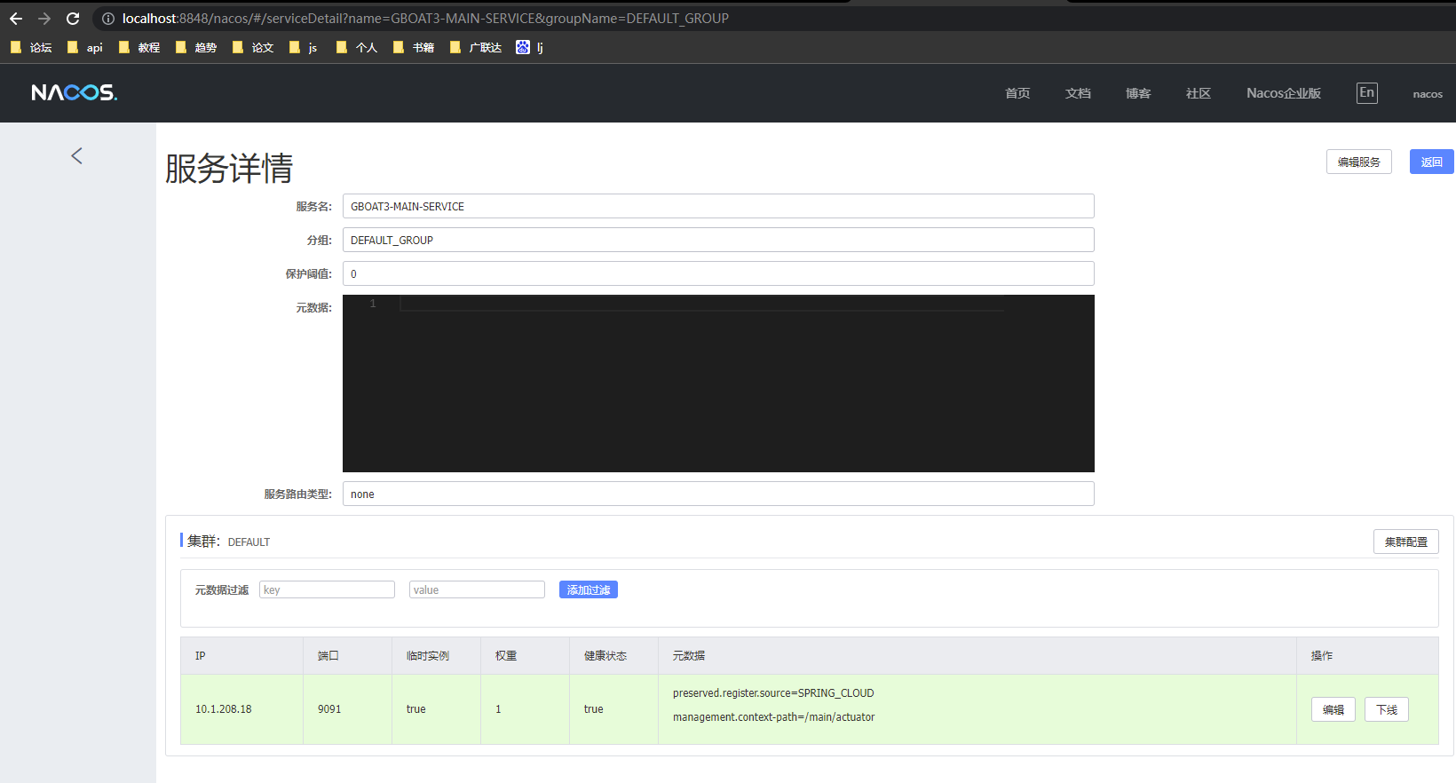This screenshot has height=783, width=1456.
Task: Click the 分组 DEFAULT_GROUP field
Action: (x=718, y=240)
